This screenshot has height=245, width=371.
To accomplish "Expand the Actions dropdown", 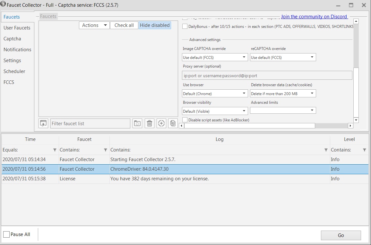I will pos(94,25).
